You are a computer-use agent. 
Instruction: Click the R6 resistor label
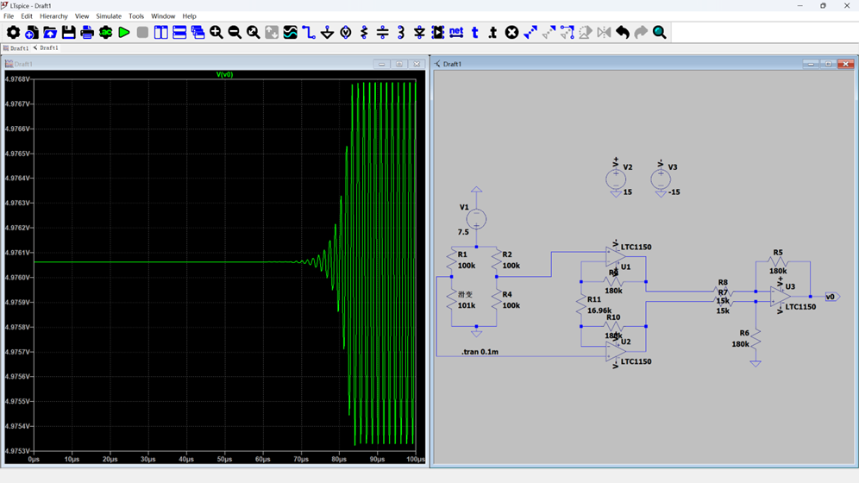click(x=744, y=333)
